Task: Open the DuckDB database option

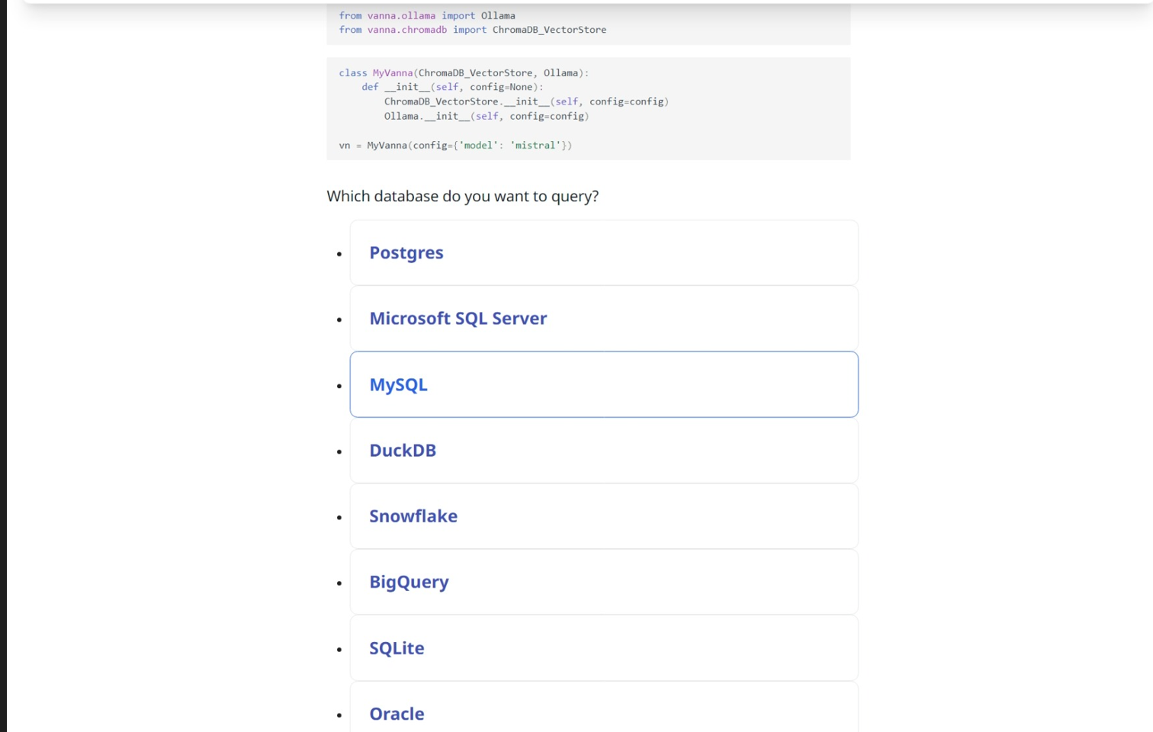Action: pyautogui.click(x=604, y=450)
